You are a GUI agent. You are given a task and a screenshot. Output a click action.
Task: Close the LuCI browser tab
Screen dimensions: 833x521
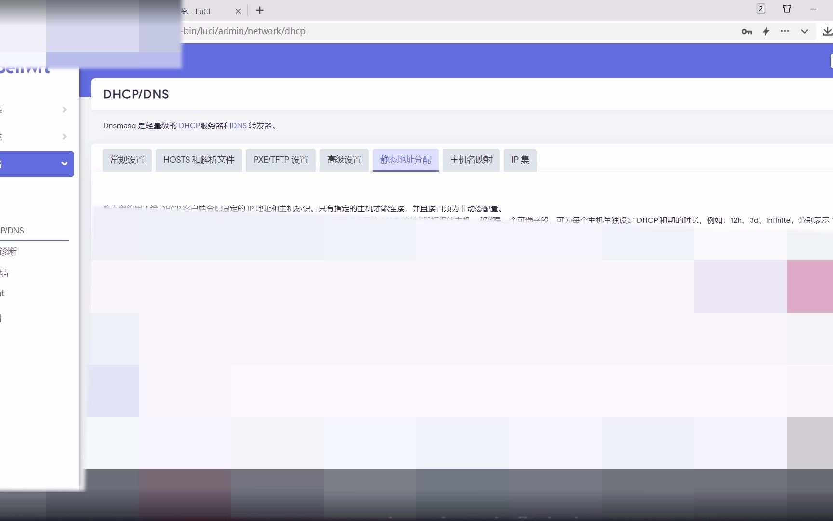click(238, 11)
